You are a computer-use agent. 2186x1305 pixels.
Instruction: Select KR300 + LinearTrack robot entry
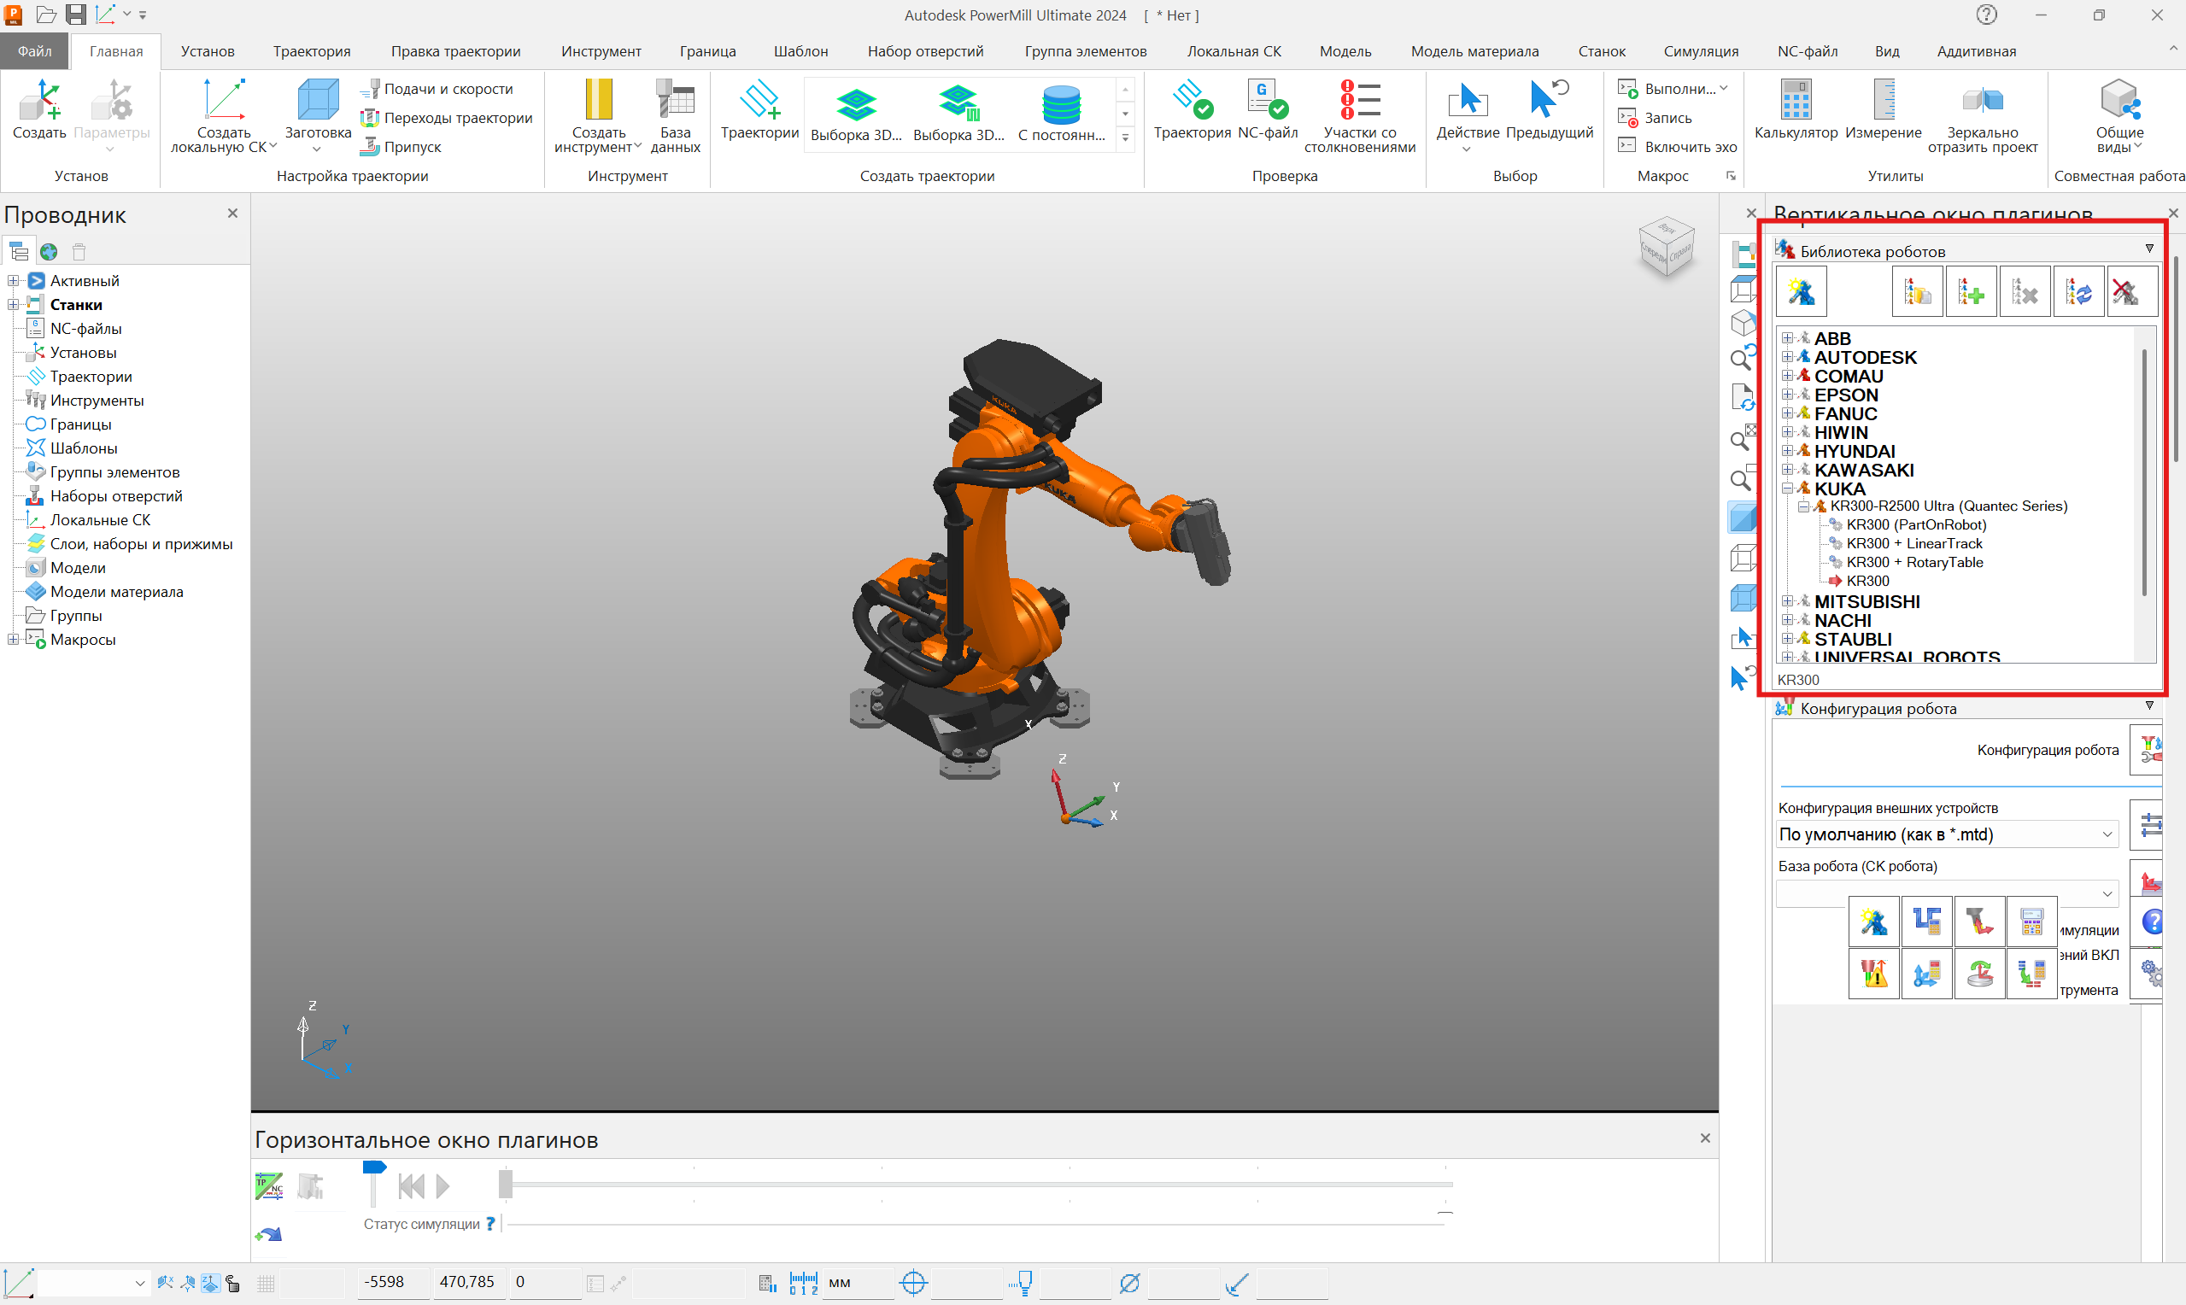1914,543
